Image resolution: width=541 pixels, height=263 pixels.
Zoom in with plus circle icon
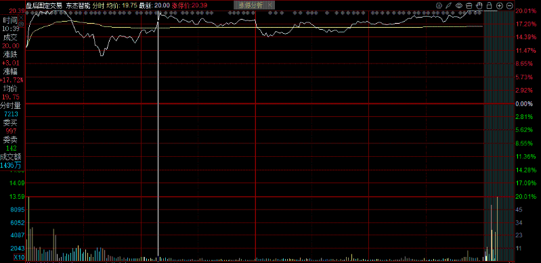click(x=499, y=5)
